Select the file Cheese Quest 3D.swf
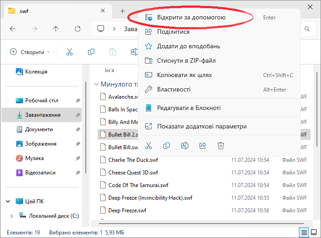321x238 pixels. pos(133,173)
